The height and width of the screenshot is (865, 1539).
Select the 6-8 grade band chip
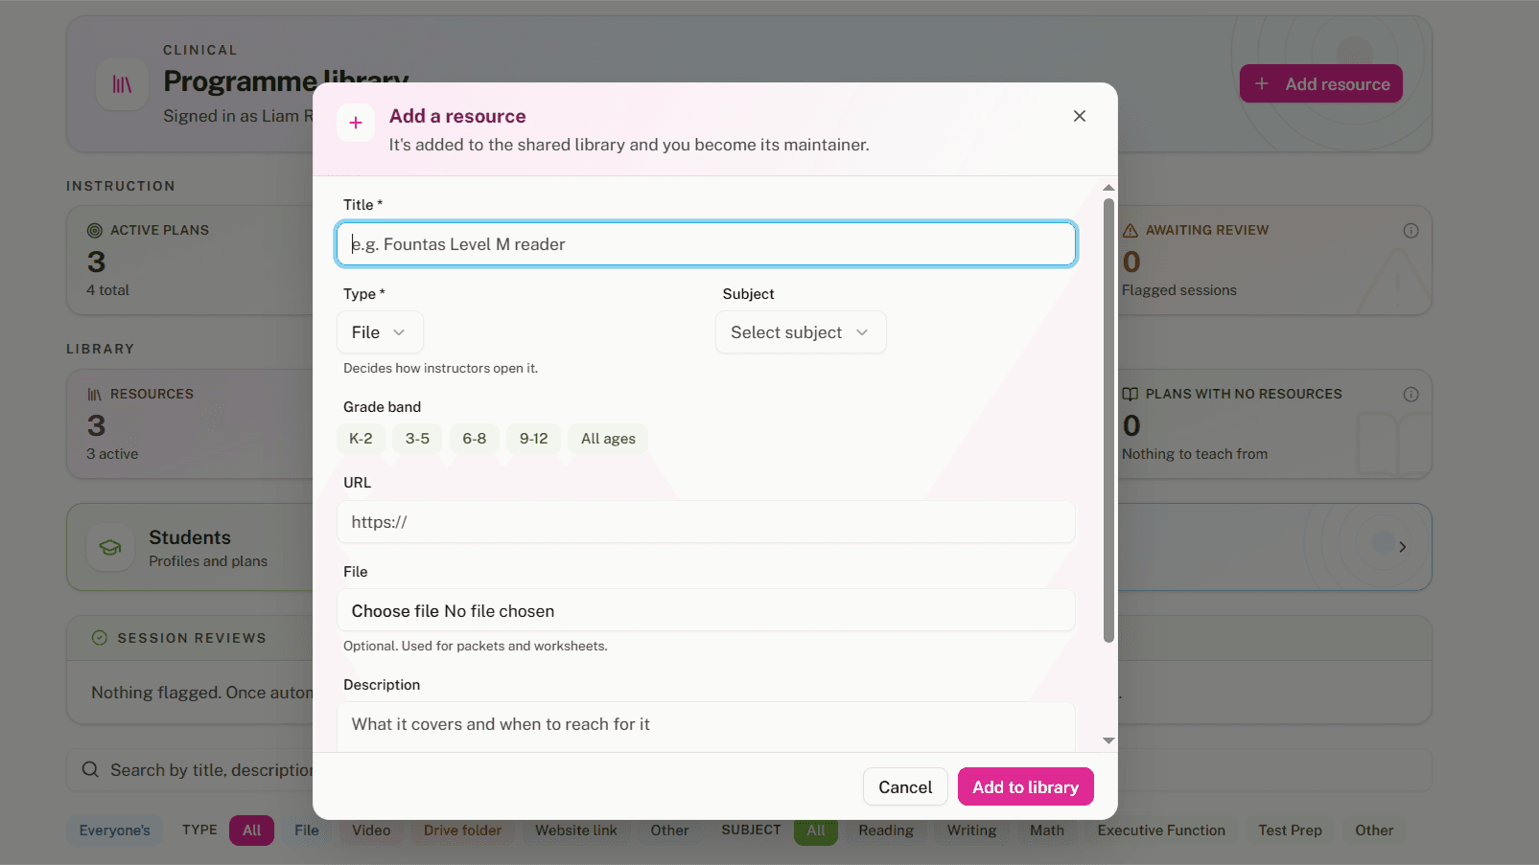coord(475,439)
